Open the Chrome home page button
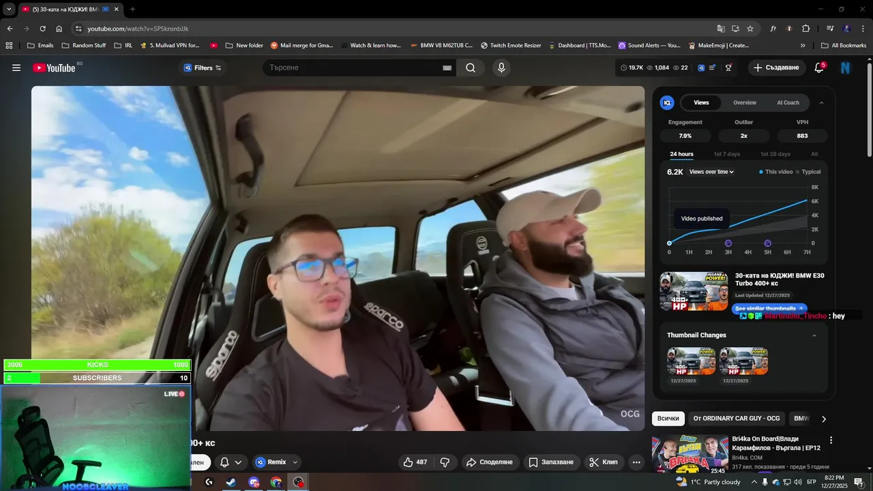Screen dimensions: 873x491 (x=59, y=29)
